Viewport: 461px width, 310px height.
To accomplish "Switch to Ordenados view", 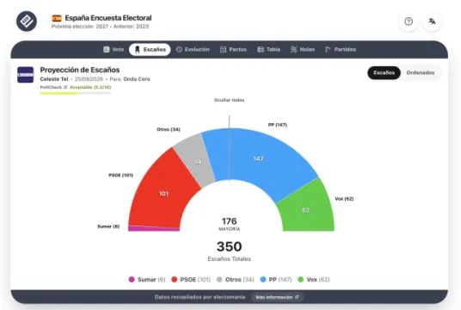I will point(421,72).
